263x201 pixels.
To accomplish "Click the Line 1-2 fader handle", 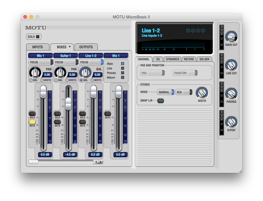I will click(x=93, y=91).
